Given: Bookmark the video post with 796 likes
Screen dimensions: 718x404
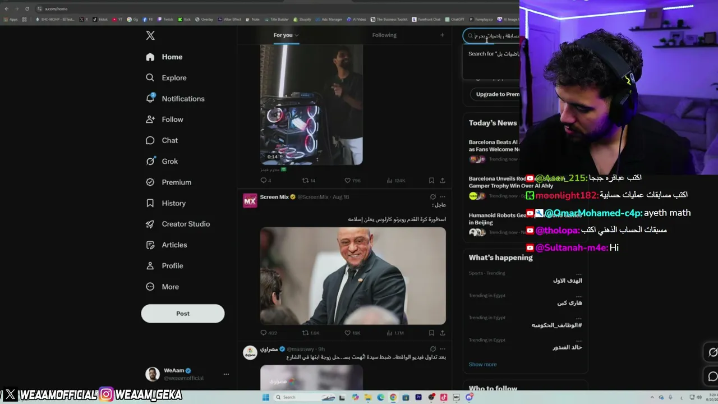Looking at the screenshot, I should click(431, 181).
